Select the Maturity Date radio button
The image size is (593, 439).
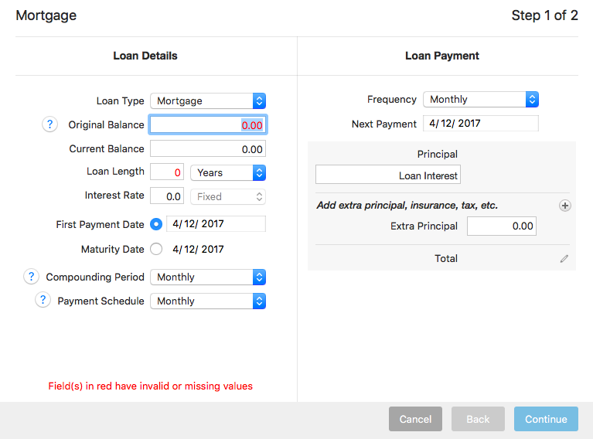click(x=157, y=249)
